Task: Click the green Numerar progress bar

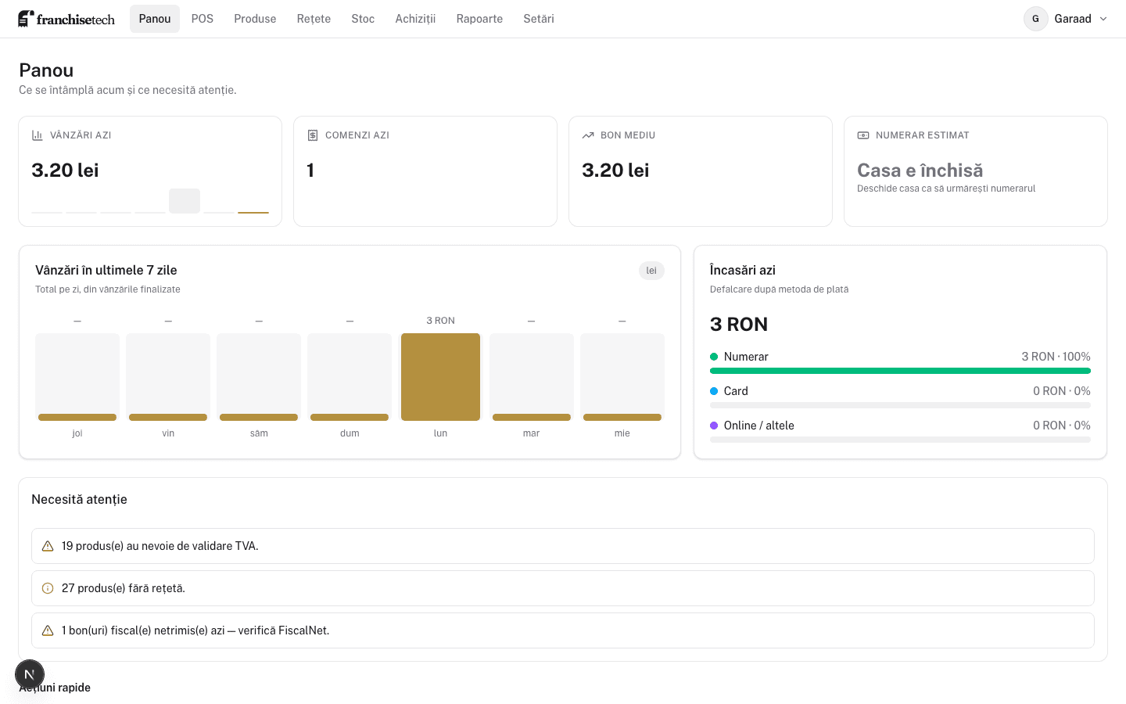Action: (x=900, y=371)
